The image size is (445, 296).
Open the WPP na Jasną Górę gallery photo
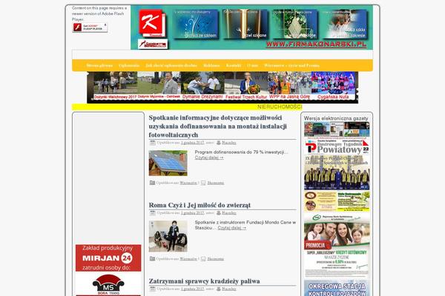point(289,86)
